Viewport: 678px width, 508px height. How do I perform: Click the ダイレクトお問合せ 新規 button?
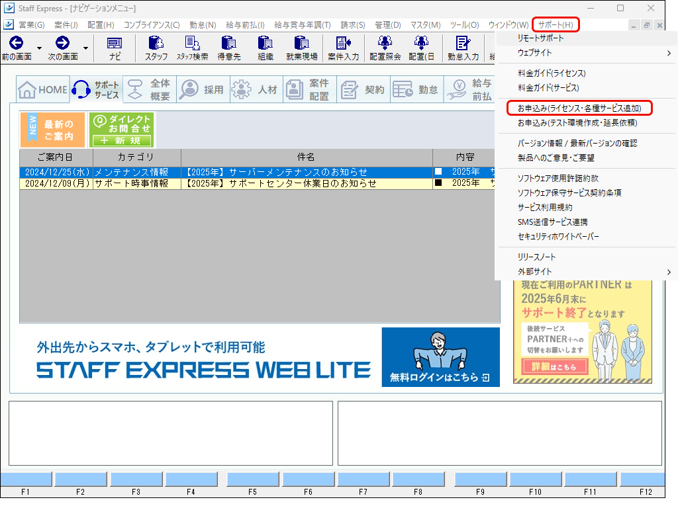pyautogui.click(x=122, y=130)
